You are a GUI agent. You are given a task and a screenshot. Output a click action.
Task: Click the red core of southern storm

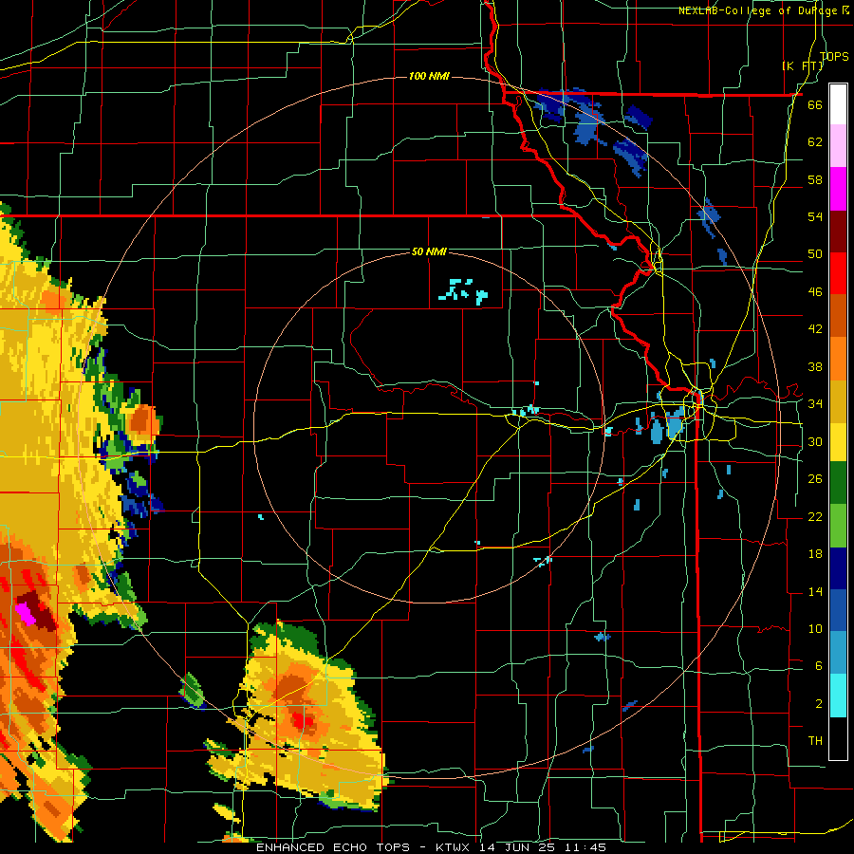[x=301, y=720]
